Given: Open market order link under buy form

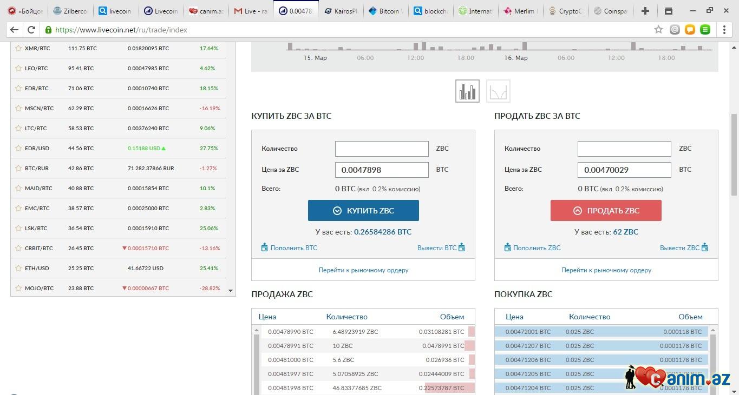Looking at the screenshot, I should point(363,270).
